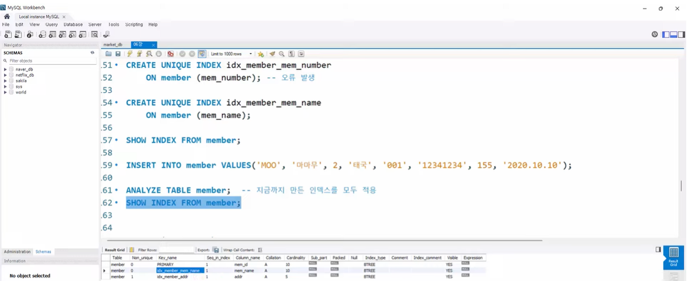Screen dimensions: 688x281
Task: Switch to the Administration tab
Action: pyautogui.click(x=18, y=252)
